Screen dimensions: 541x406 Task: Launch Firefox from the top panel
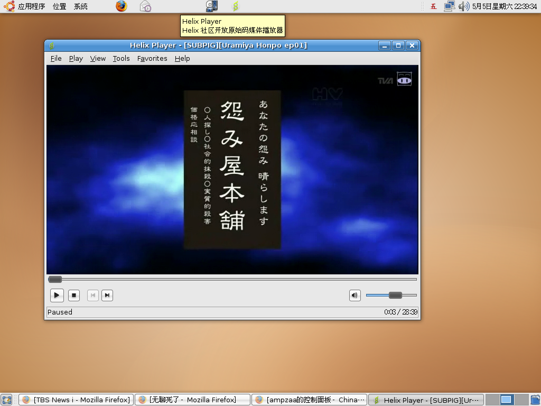click(121, 6)
